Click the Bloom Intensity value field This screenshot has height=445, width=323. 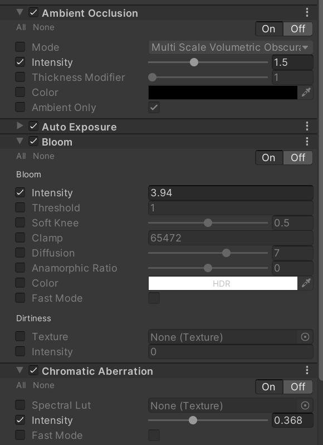(231, 193)
